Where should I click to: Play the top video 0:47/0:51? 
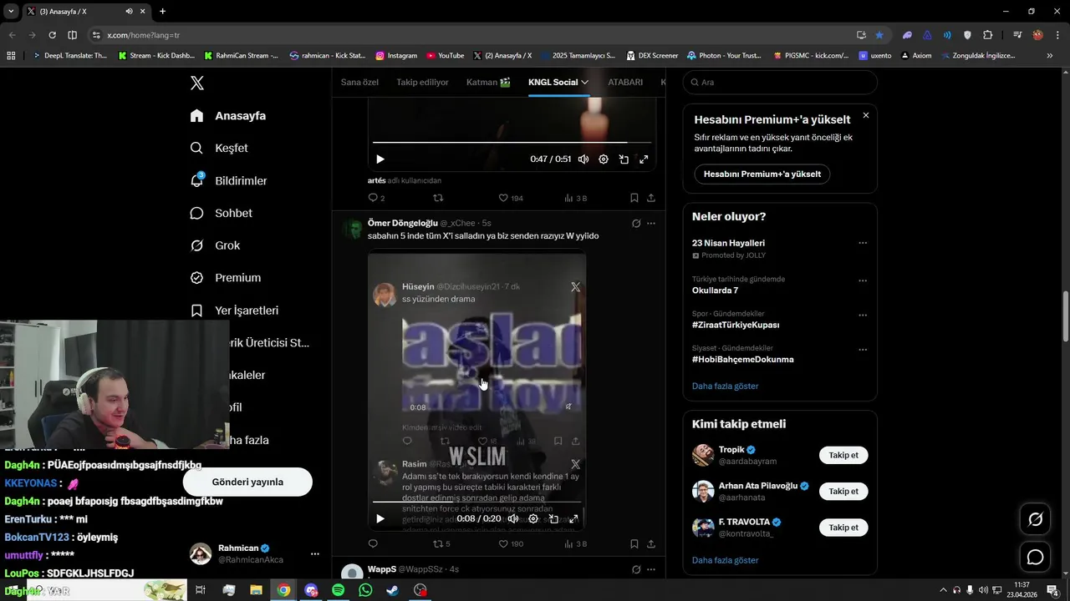[380, 159]
